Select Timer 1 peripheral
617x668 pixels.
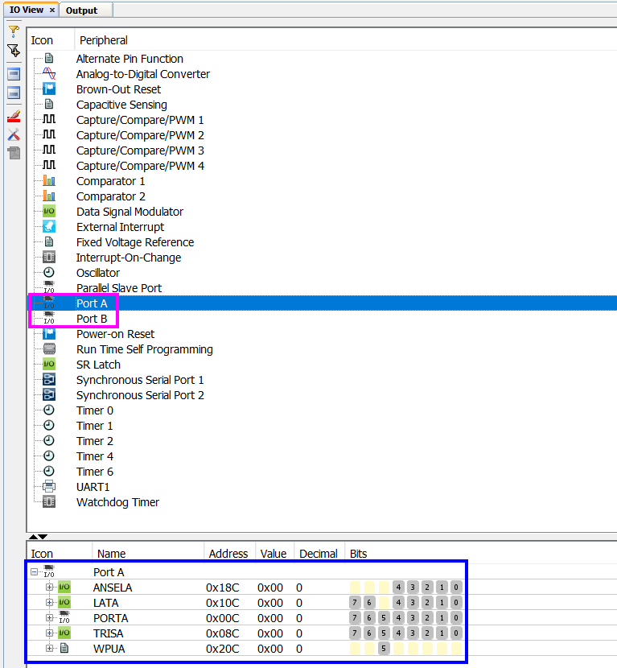[95, 426]
